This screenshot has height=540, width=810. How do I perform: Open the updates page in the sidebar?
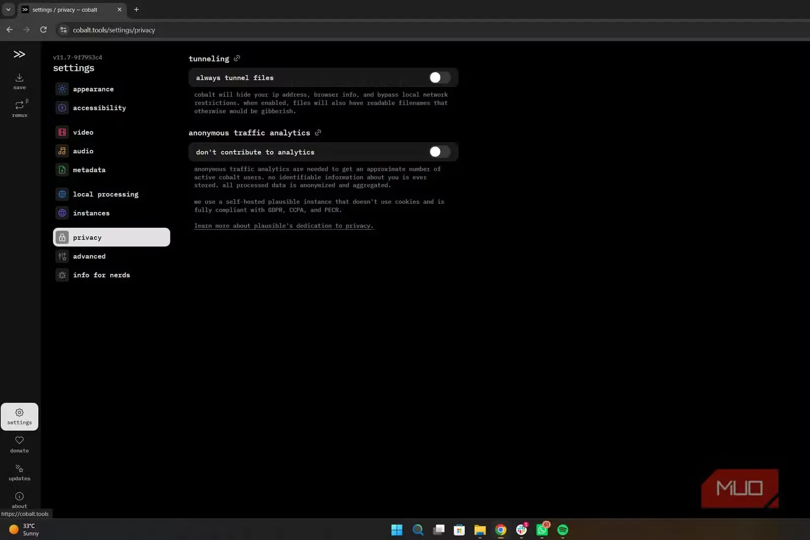pos(19,472)
